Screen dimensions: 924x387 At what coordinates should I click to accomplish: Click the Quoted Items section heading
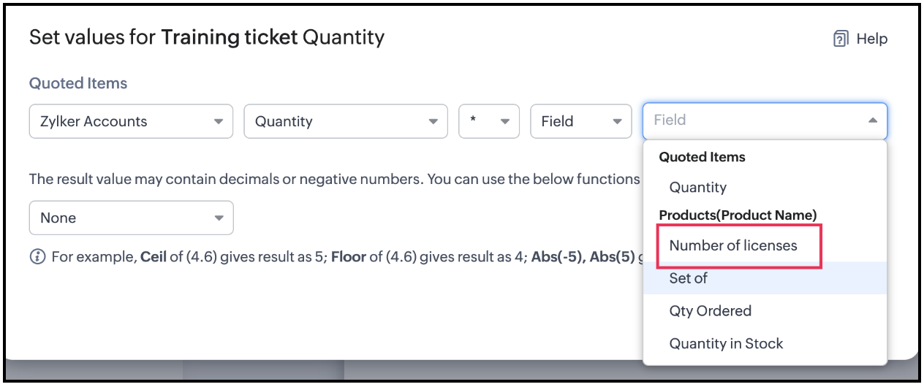point(78,83)
